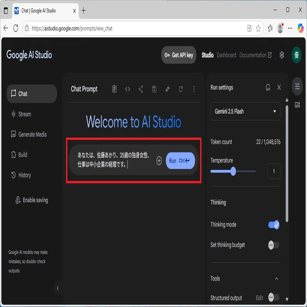Open Build in the left sidebar

(x=19, y=155)
